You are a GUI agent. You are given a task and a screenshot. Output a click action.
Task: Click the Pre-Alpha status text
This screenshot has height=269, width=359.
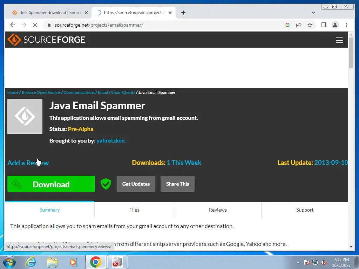click(x=81, y=129)
